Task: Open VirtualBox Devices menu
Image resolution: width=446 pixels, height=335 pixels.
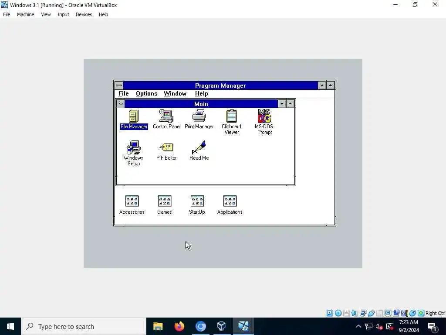Action: [84, 14]
